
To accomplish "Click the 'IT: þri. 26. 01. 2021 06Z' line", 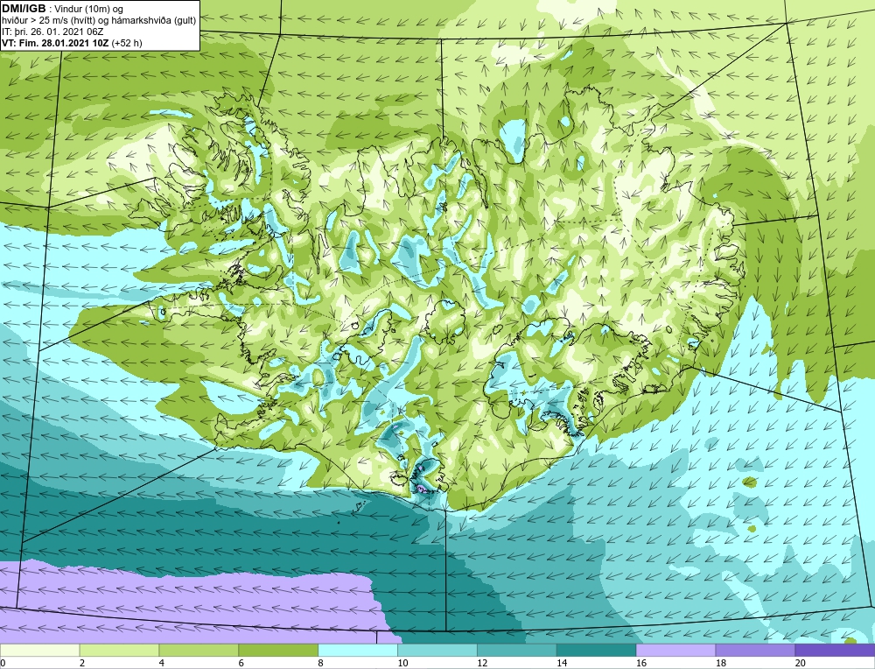I will pyautogui.click(x=52, y=32).
